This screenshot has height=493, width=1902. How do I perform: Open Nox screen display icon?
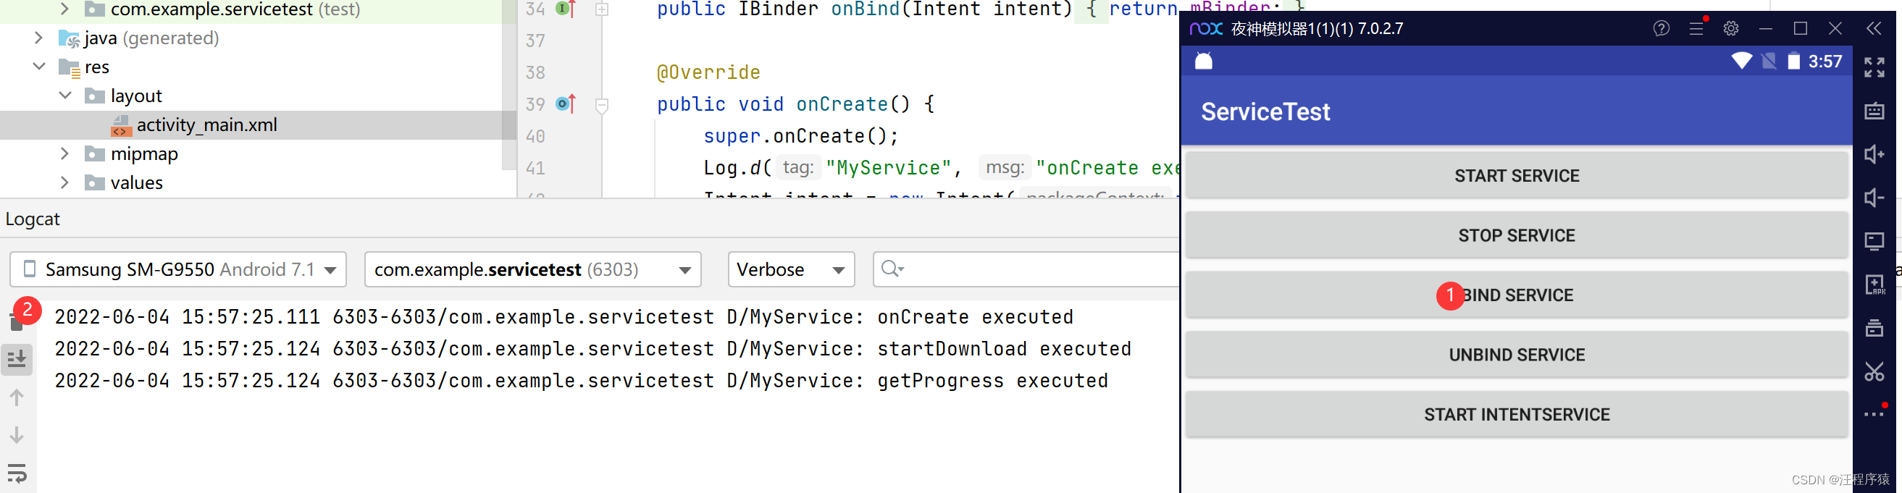[x=1874, y=241]
